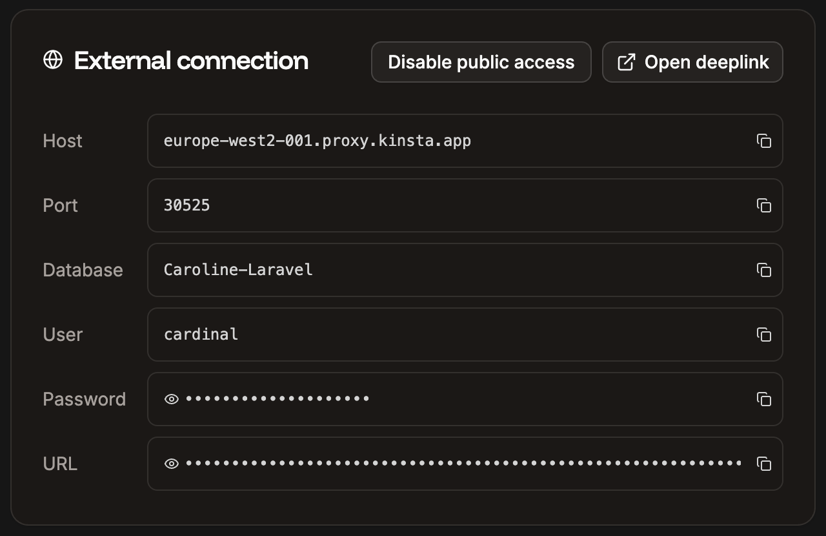Copy the connection URL
This screenshot has width=826, height=536.
pyautogui.click(x=764, y=464)
